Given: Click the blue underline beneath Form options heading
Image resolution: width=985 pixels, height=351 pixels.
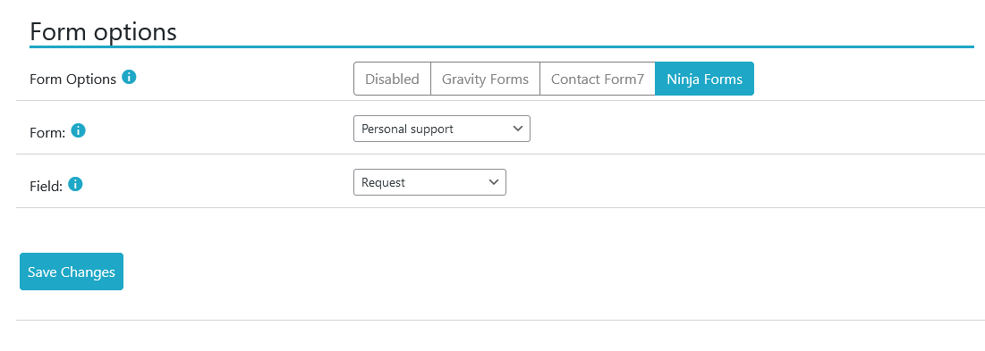Looking at the screenshot, I should [x=501, y=46].
